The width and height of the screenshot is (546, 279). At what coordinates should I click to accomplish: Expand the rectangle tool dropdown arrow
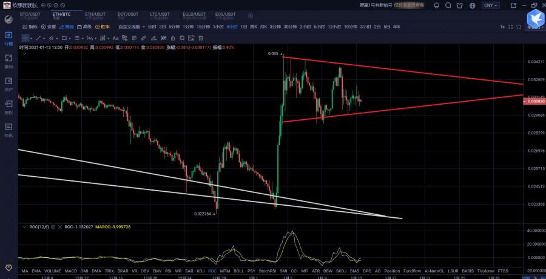click(70, 38)
